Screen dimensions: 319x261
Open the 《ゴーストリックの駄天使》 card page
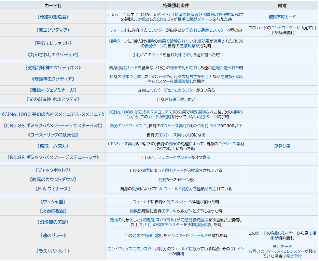[x=53, y=135]
